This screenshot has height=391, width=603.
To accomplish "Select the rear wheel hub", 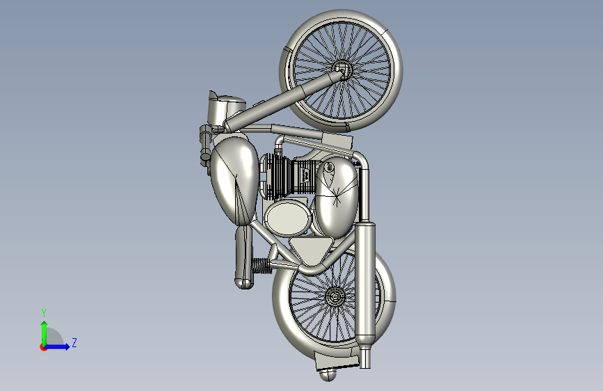I will click(x=334, y=296).
